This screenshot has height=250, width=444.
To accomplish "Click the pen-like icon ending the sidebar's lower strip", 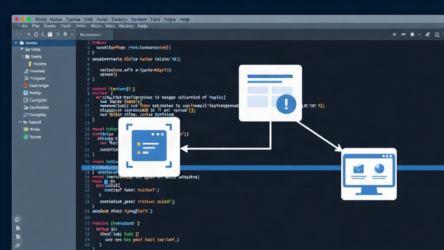I will (x=17, y=246).
